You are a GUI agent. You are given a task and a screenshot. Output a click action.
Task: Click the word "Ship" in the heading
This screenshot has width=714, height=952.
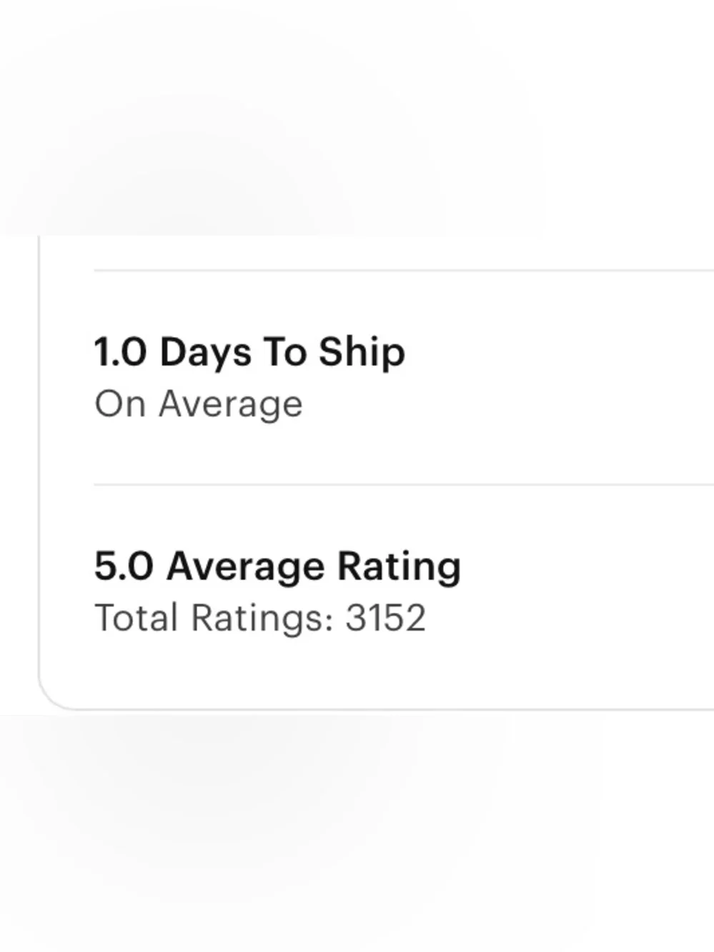[362, 354]
